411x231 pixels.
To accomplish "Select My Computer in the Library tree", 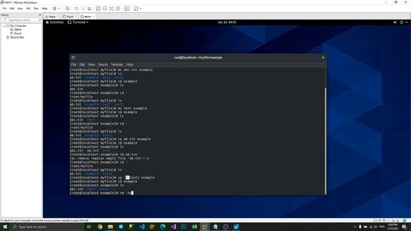I will 18,26.
